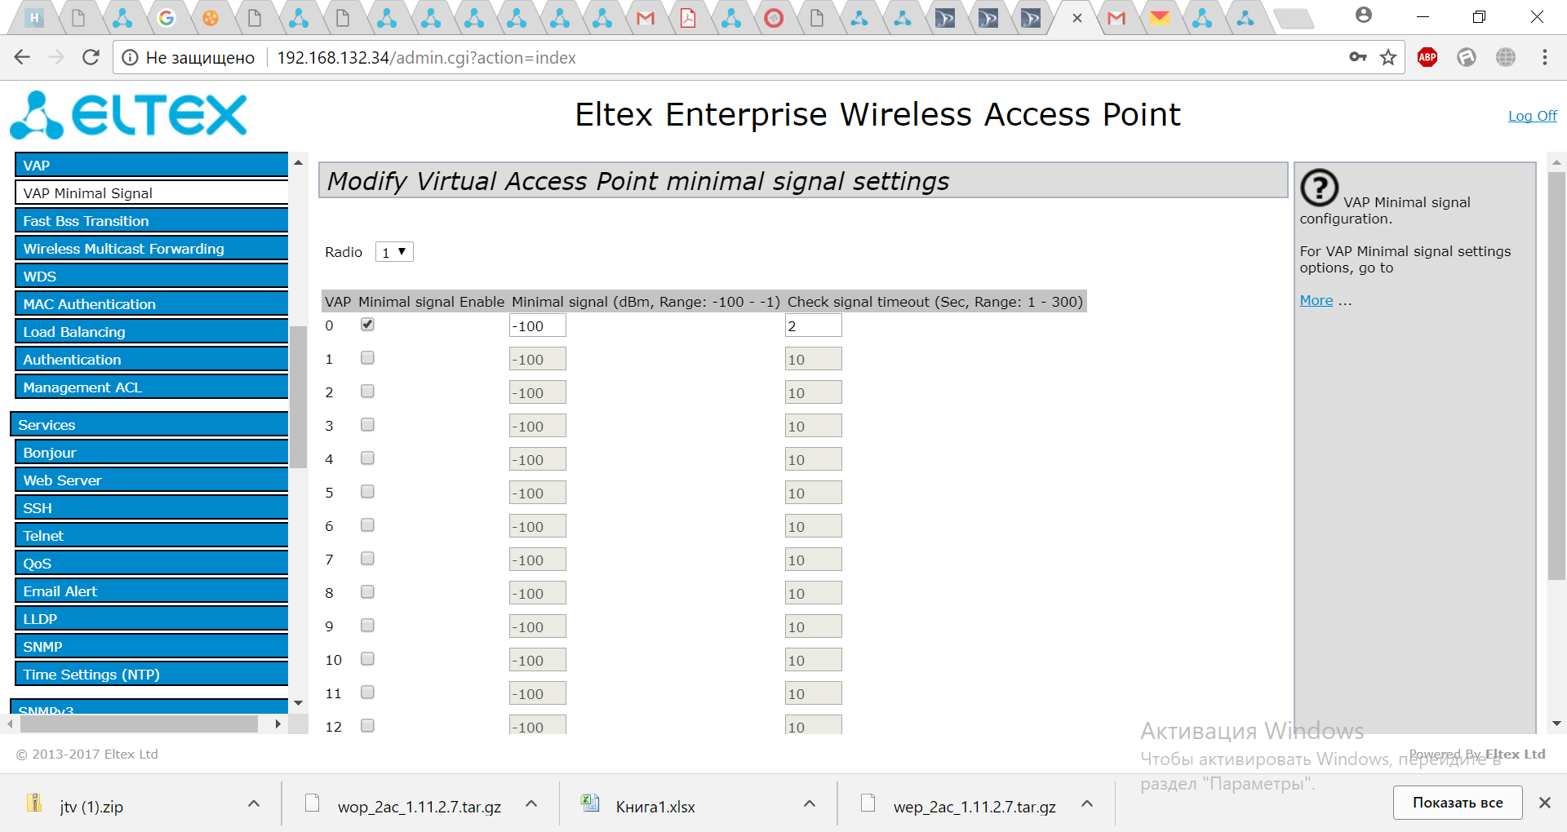Enable minimal signal for VAP 3
Image resolution: width=1567 pixels, height=832 pixels.
(367, 425)
